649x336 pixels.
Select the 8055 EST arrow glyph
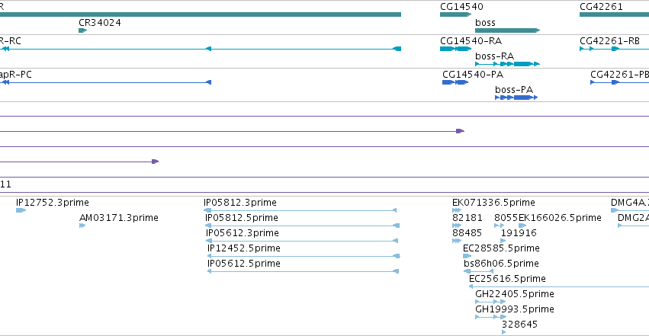499,226
